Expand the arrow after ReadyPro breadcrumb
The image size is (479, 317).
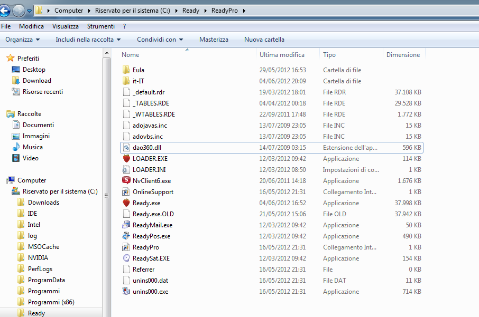[244, 11]
